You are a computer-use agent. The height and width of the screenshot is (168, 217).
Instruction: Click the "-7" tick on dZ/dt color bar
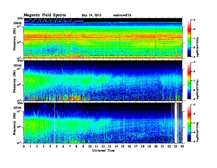pos(194,123)
